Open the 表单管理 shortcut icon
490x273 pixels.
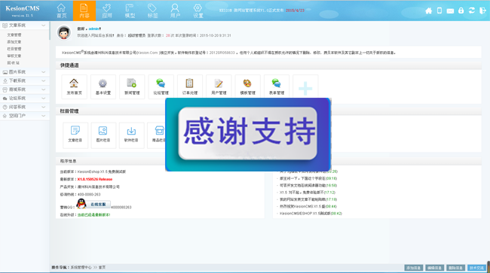tap(276, 86)
